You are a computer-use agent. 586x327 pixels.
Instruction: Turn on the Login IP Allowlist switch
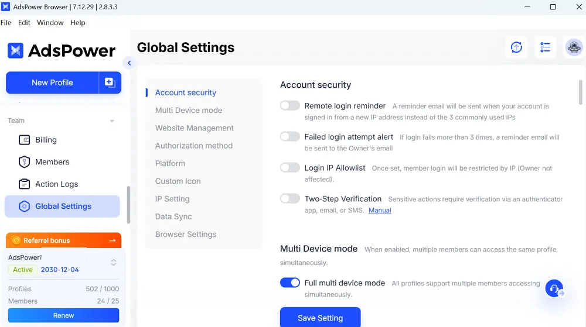coord(290,167)
